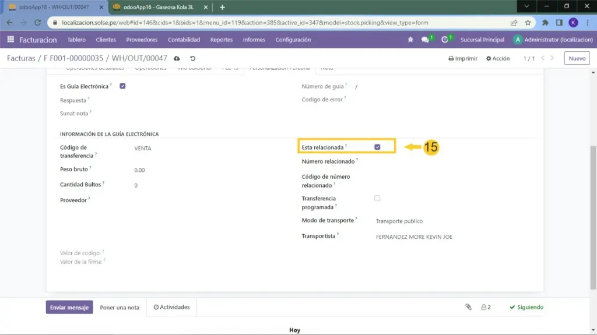Open the Acción dropdown menu
This screenshot has height=335, width=597.
(498, 59)
